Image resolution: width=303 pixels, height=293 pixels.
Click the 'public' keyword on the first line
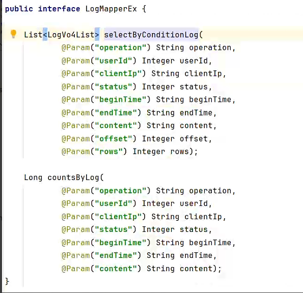pyautogui.click(x=19, y=9)
